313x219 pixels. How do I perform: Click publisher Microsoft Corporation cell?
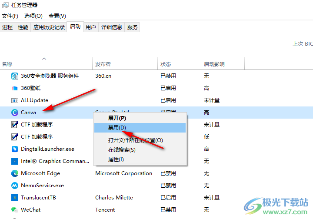123,173
